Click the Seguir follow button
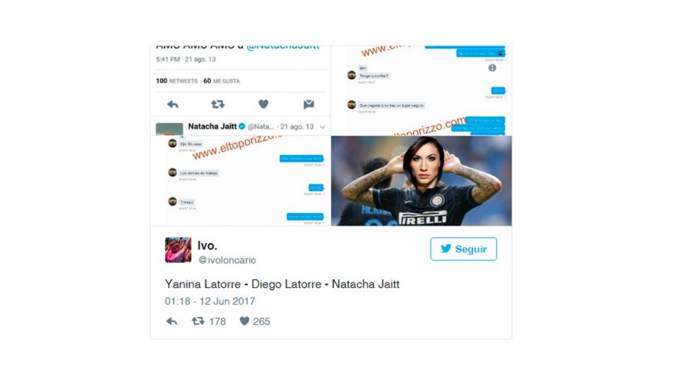The image size is (685, 385). coord(463,249)
